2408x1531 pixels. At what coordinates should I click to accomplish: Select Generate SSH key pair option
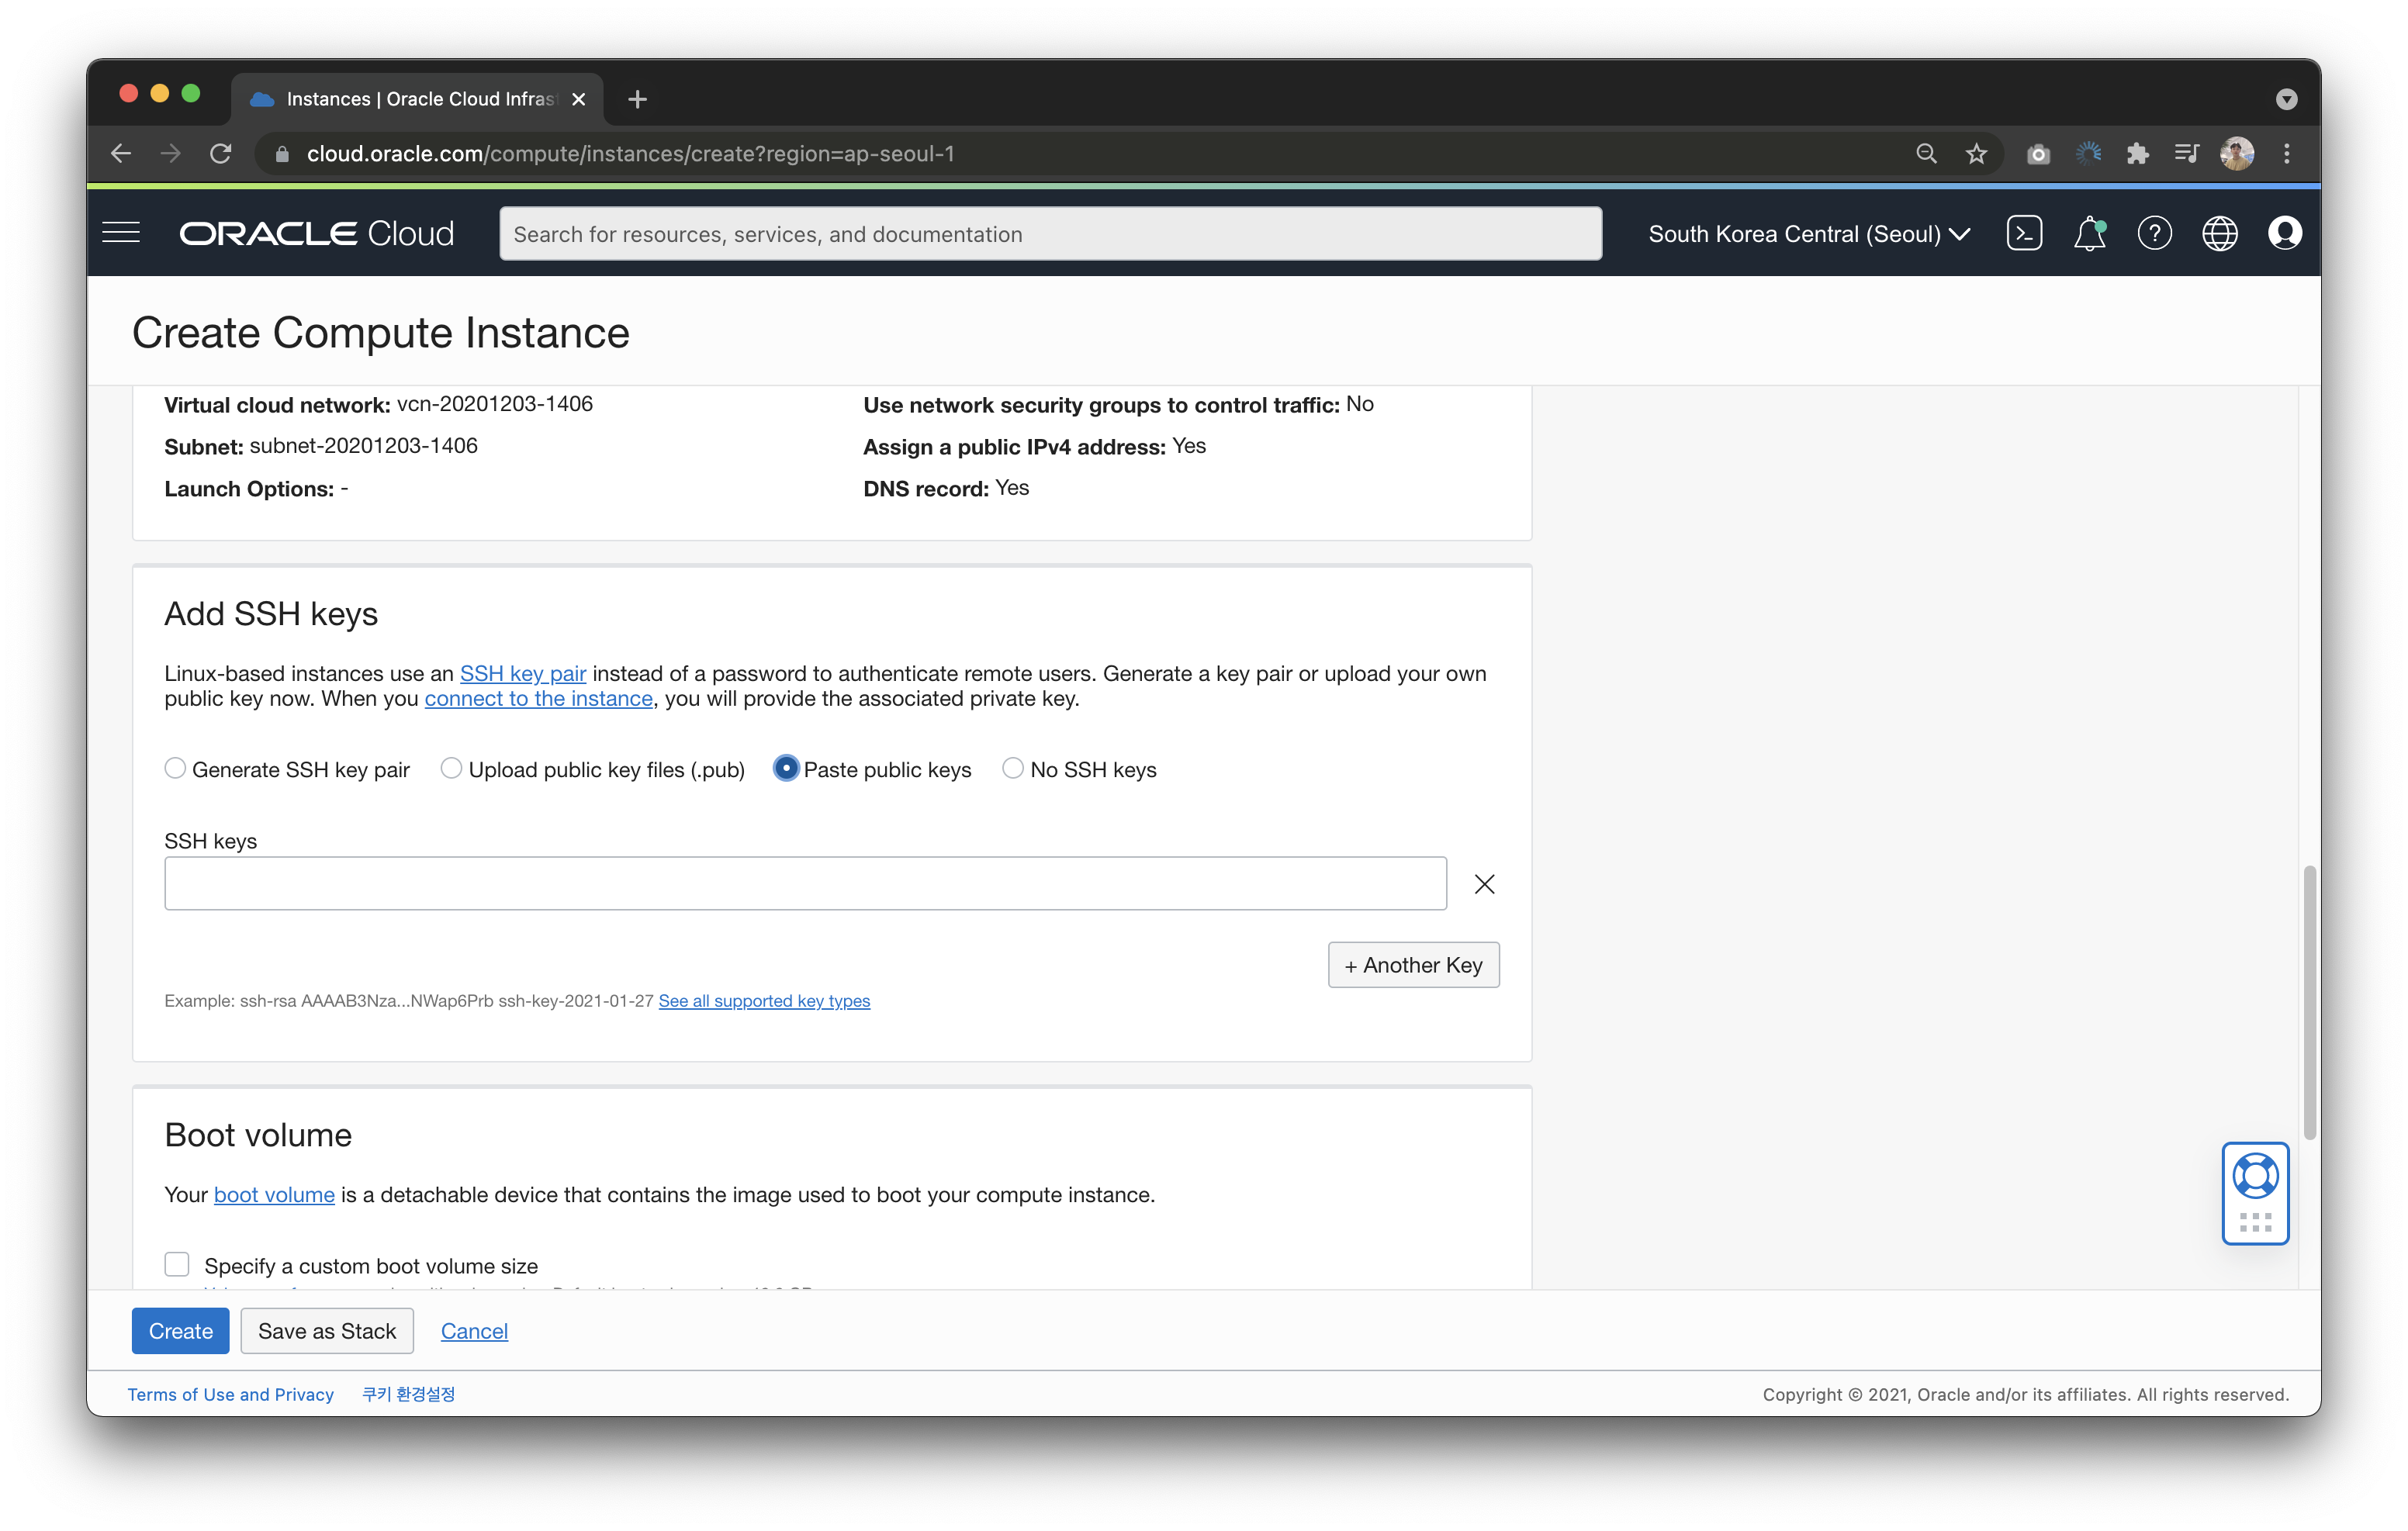tap(175, 768)
